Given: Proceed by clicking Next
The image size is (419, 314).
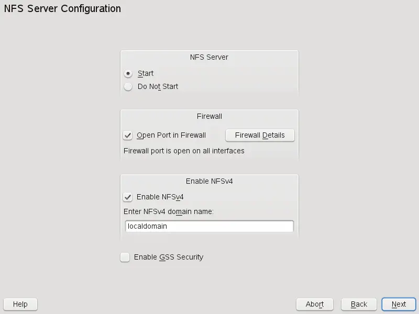Looking at the screenshot, I should pos(399,304).
